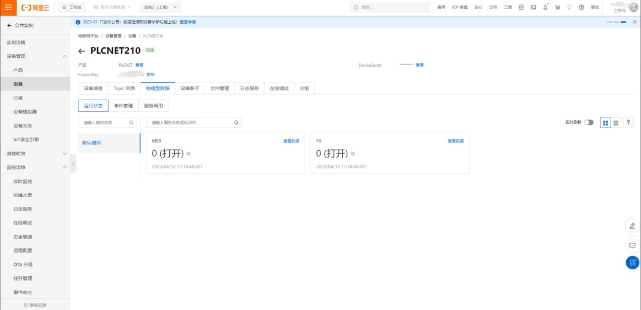Click the help question mark in top bar
The image size is (641, 310).
tap(581, 8)
